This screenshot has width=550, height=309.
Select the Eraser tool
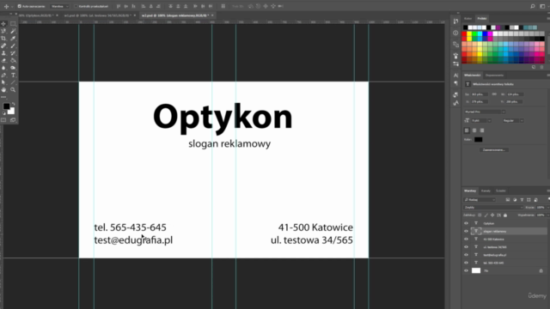pyautogui.click(x=3, y=61)
